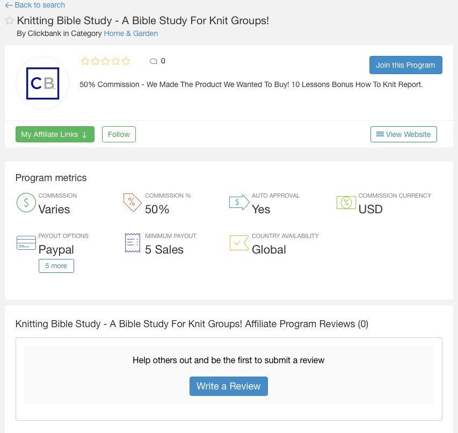
Task: Open the Home & Garden category link
Action: [x=131, y=34]
